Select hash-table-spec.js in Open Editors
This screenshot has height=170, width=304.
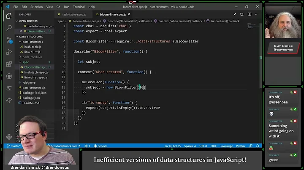35,26
